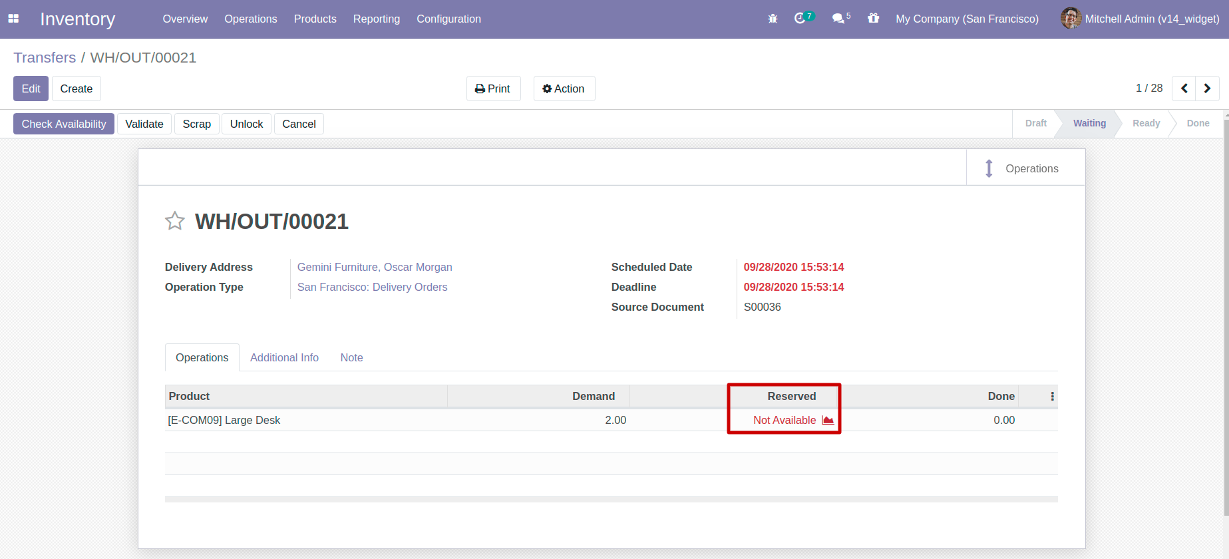Screen dimensions: 1229x559
Task: Open the conversations chat icon
Action: 838,19
